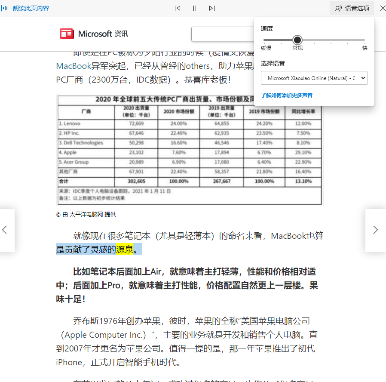Click the 了解如何添加更多声音 link
The width and height of the screenshot is (386, 382).
tap(287, 95)
